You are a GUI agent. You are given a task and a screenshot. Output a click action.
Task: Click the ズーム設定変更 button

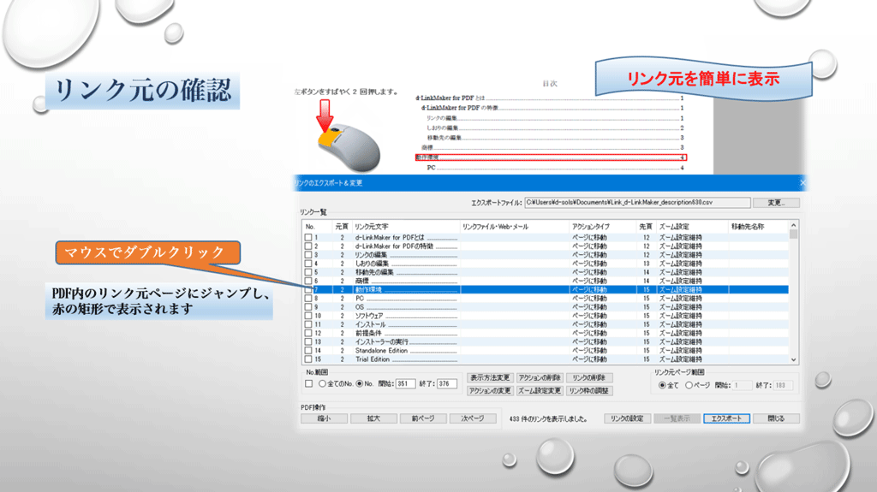point(540,391)
